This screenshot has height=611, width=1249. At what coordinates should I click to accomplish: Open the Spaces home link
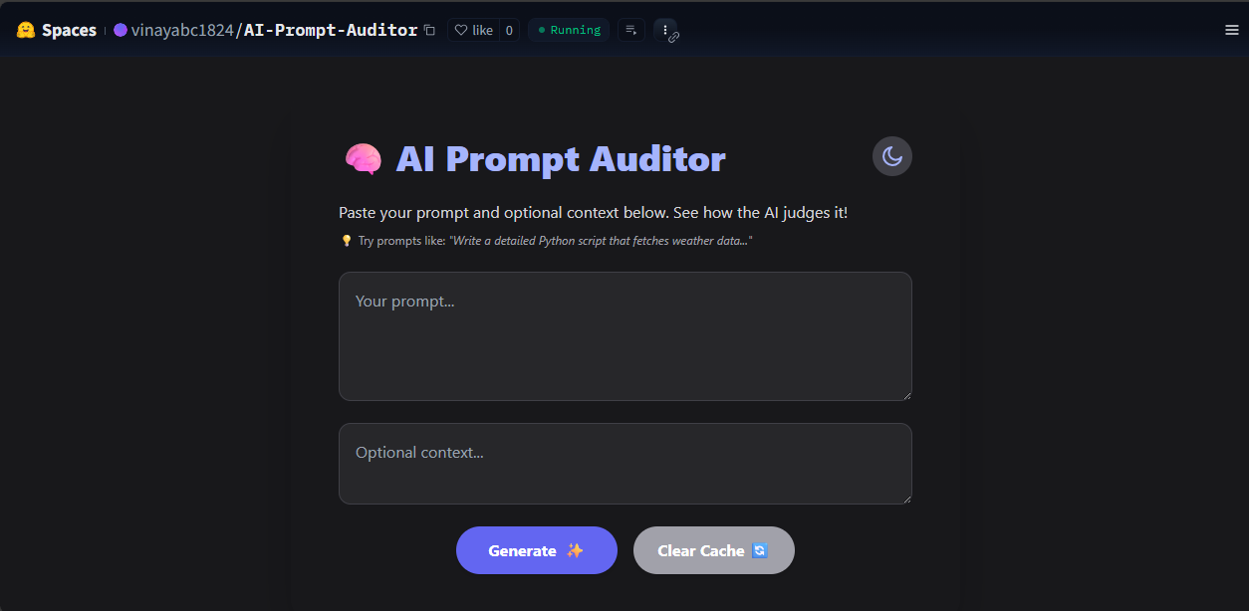tap(69, 30)
